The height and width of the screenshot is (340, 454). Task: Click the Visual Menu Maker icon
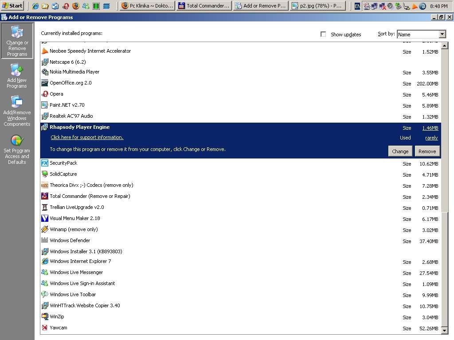[45, 218]
